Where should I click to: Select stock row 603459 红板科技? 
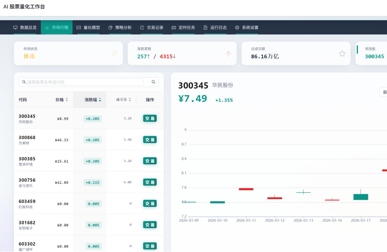(89, 203)
